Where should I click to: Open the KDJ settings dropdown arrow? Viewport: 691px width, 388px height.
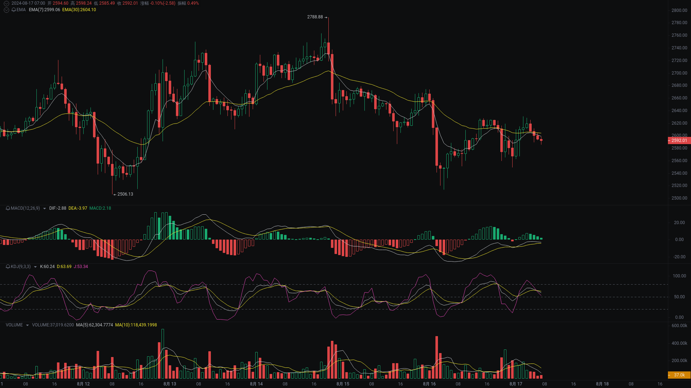[x=35, y=267]
